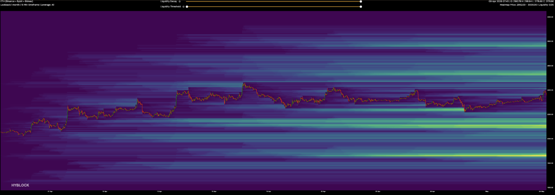The width and height of the screenshot is (555, 195).
Task: Click the 2800.00 price axis label
Action: tap(550, 41)
